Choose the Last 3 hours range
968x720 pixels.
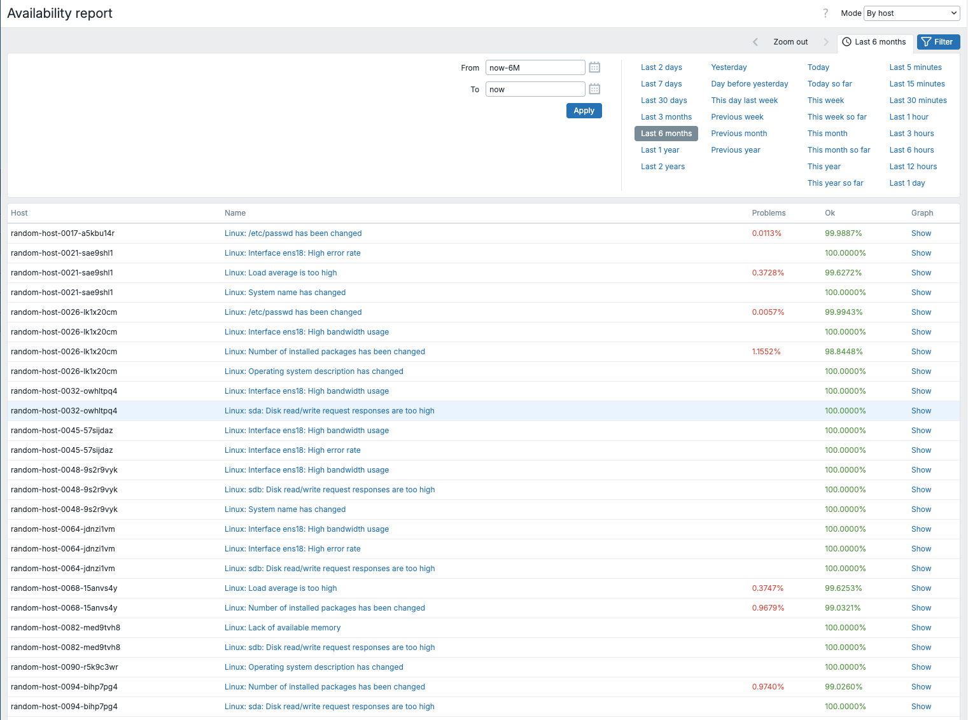(911, 134)
